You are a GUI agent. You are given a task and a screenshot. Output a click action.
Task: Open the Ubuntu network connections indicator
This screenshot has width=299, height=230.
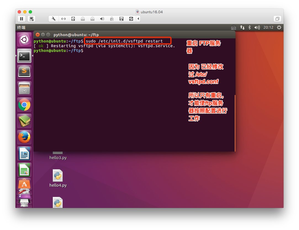(242, 27)
